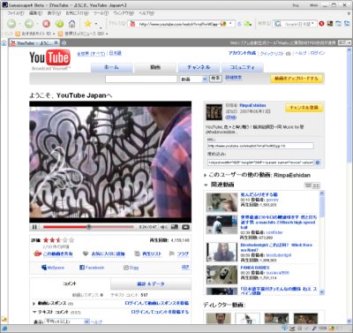Click the yellow favorites star icon
353x333 pixels.
(87, 23)
